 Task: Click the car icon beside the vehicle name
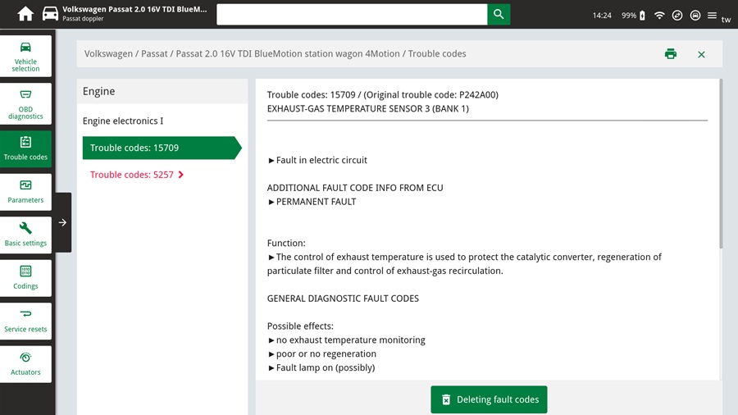50,14
